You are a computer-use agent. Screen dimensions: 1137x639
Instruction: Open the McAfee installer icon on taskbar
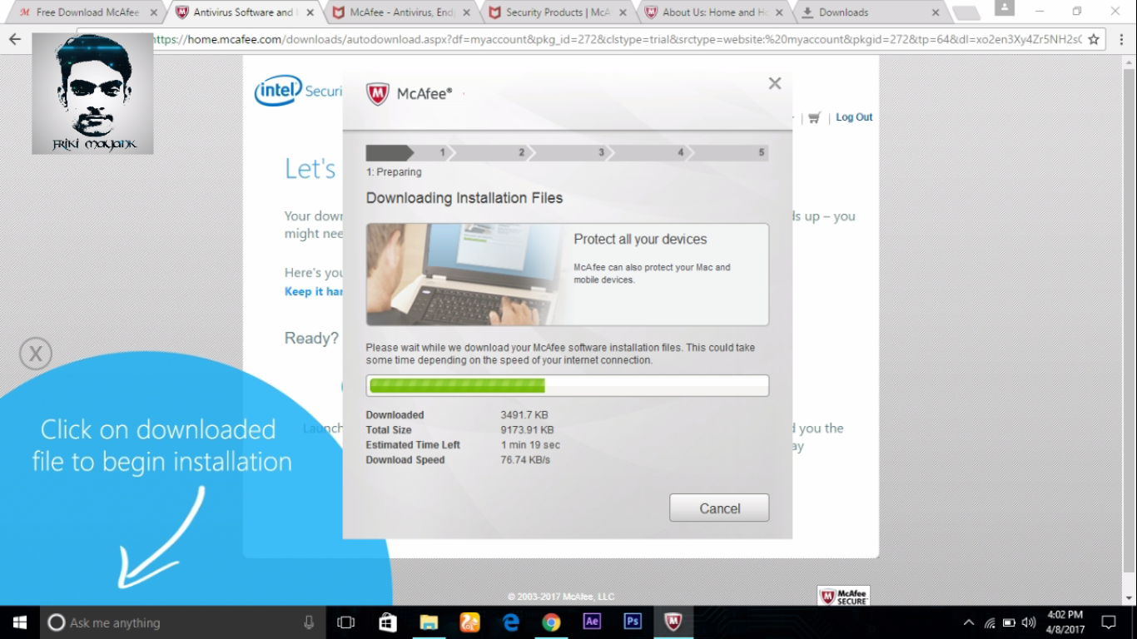pos(673,622)
